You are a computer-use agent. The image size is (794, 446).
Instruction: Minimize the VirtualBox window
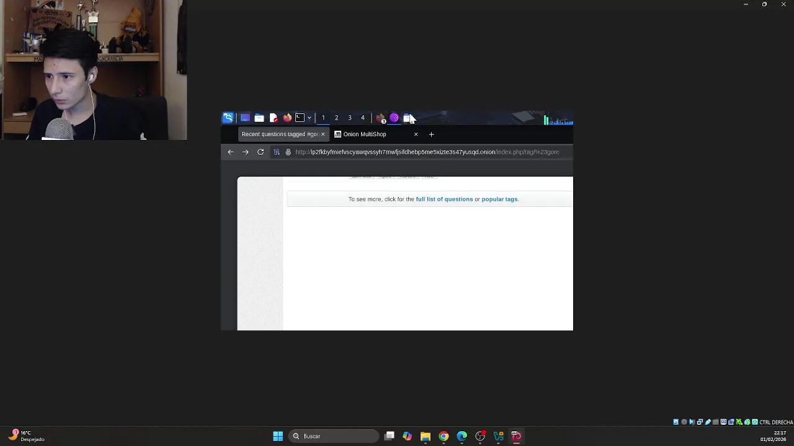coord(746,4)
